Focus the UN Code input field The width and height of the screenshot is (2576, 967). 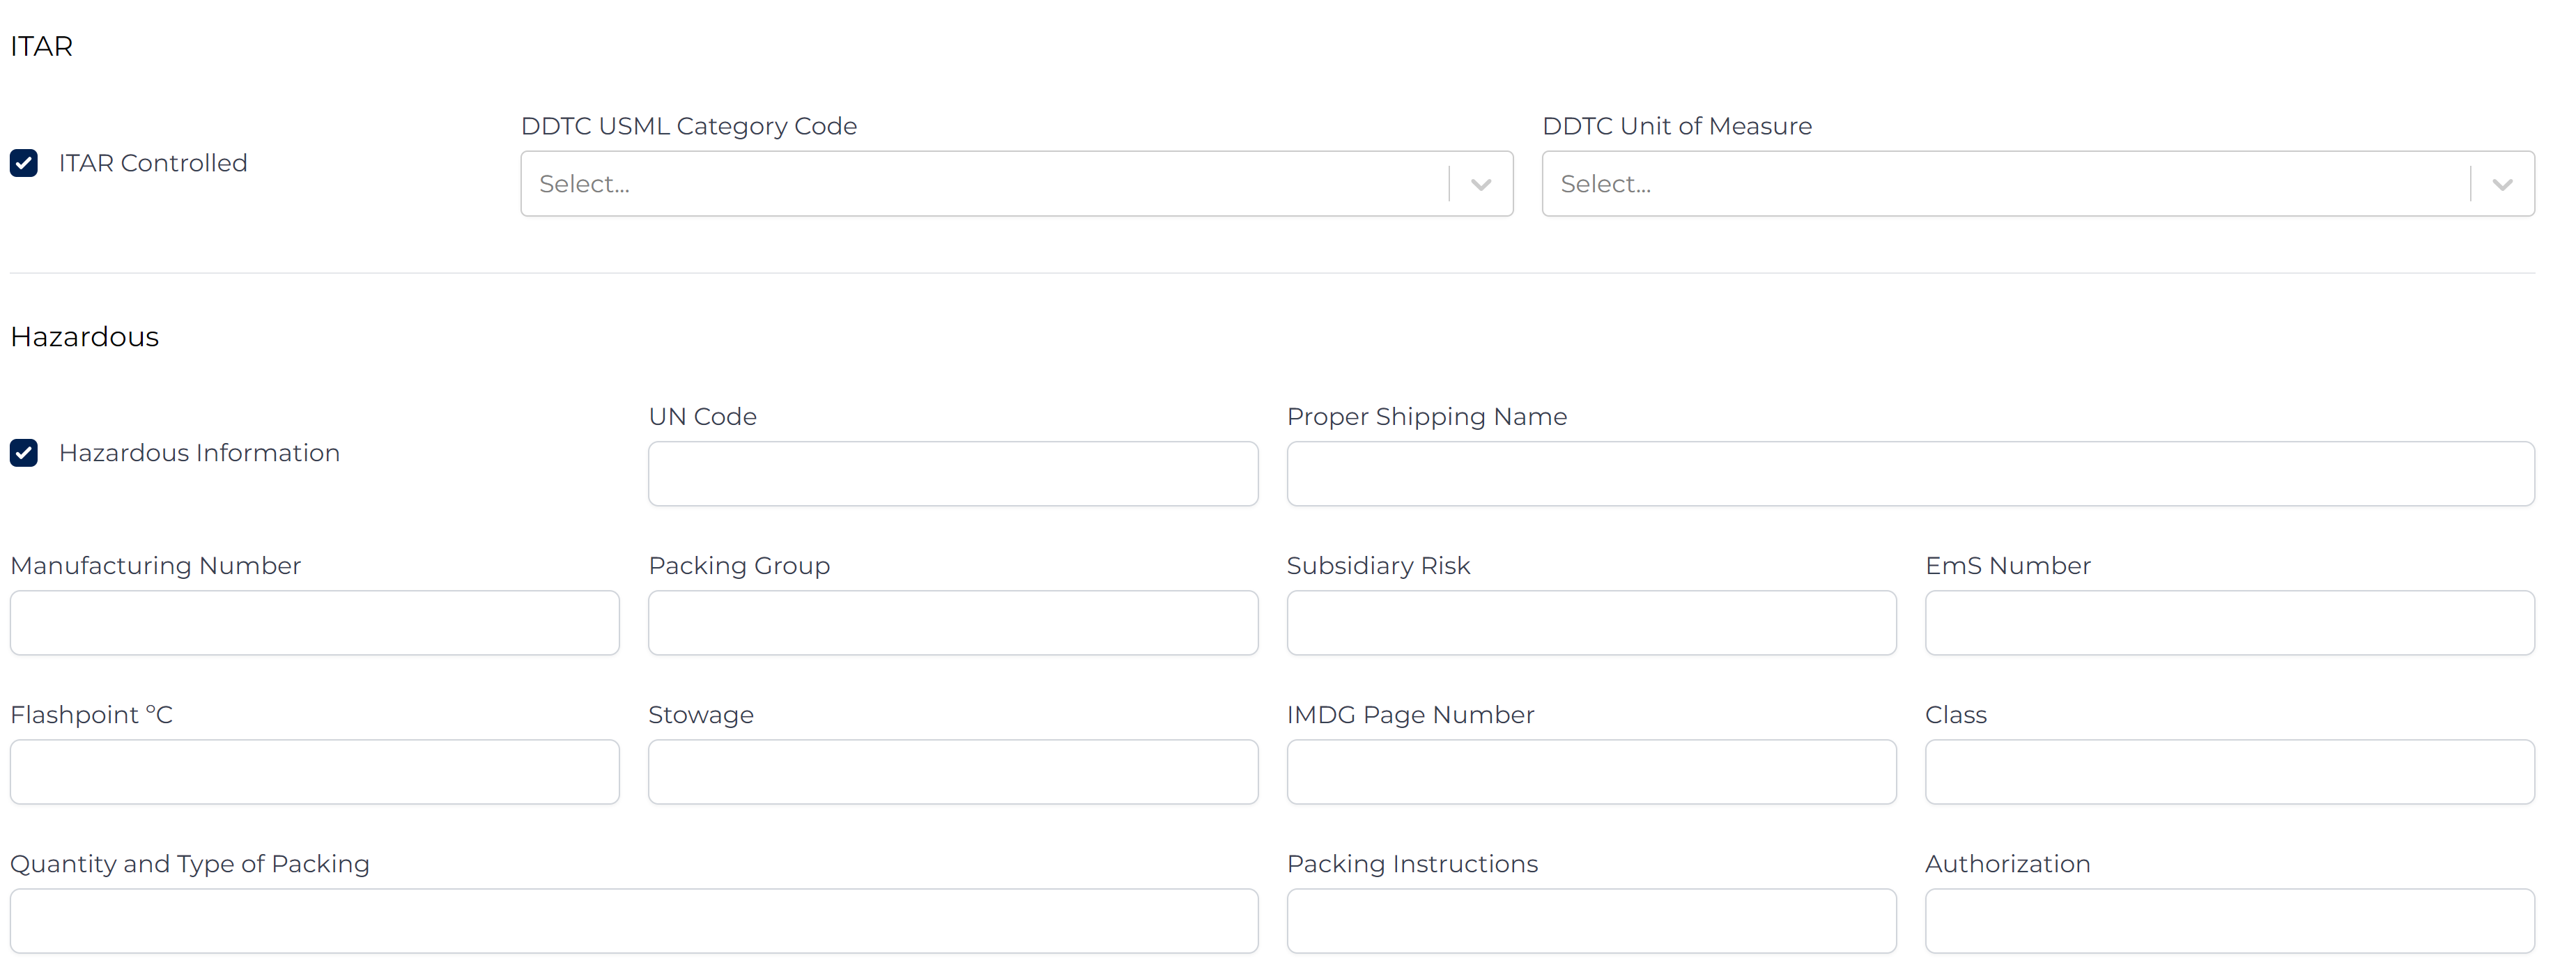[x=952, y=474]
